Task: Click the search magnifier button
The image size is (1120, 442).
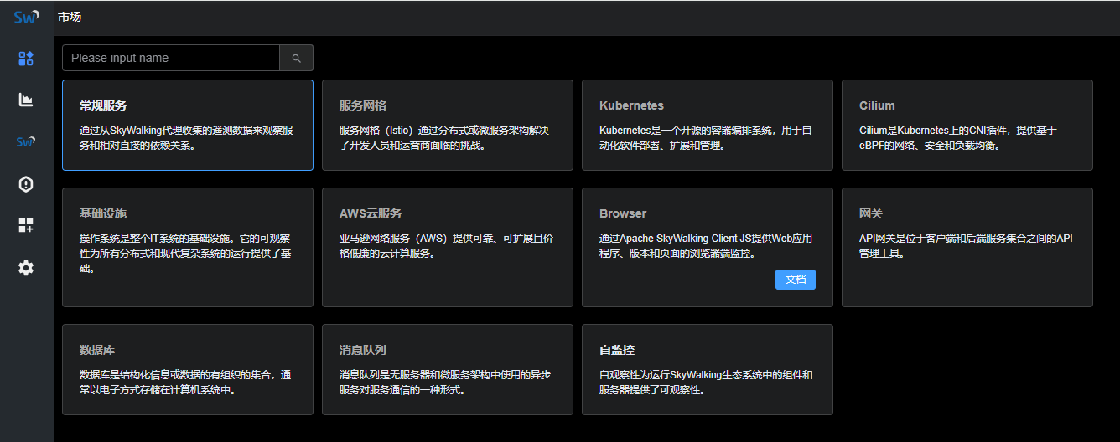Action: pyautogui.click(x=296, y=58)
